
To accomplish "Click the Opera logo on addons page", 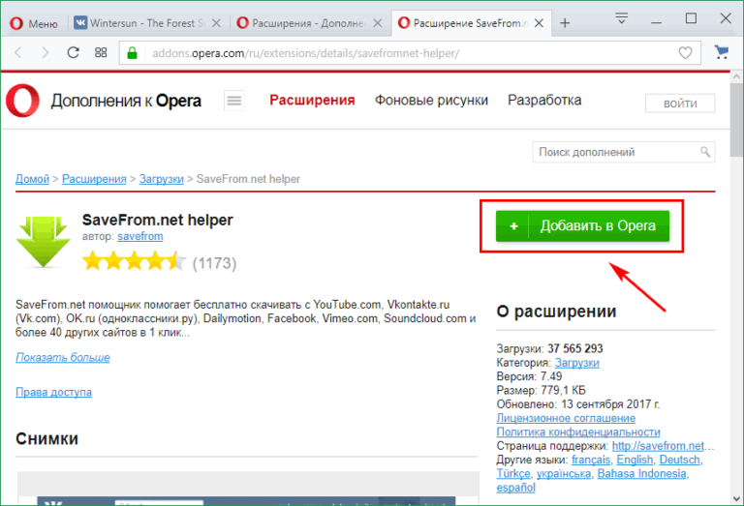I will 22,101.
